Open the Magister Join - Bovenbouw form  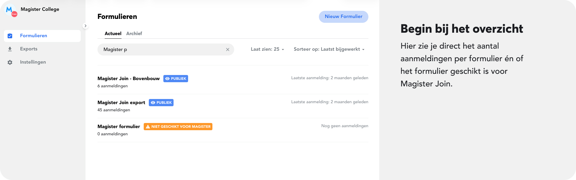point(128,79)
